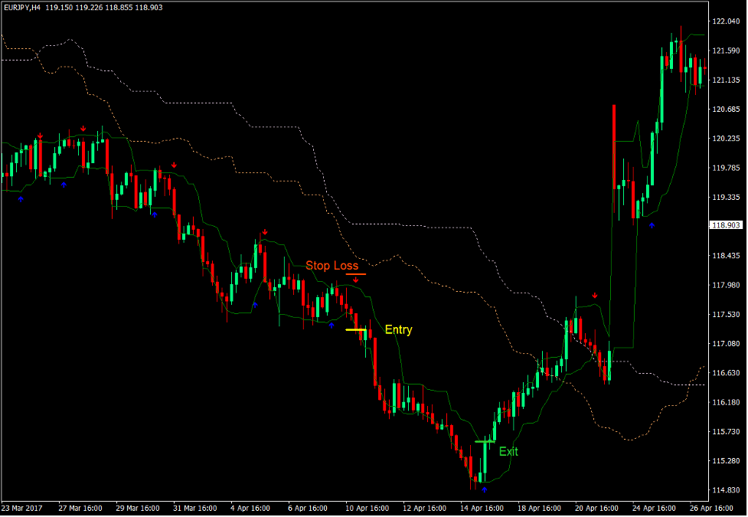Click the EURJPY,H4 chart title
Viewport: 748px width, 517px height.
coord(21,6)
